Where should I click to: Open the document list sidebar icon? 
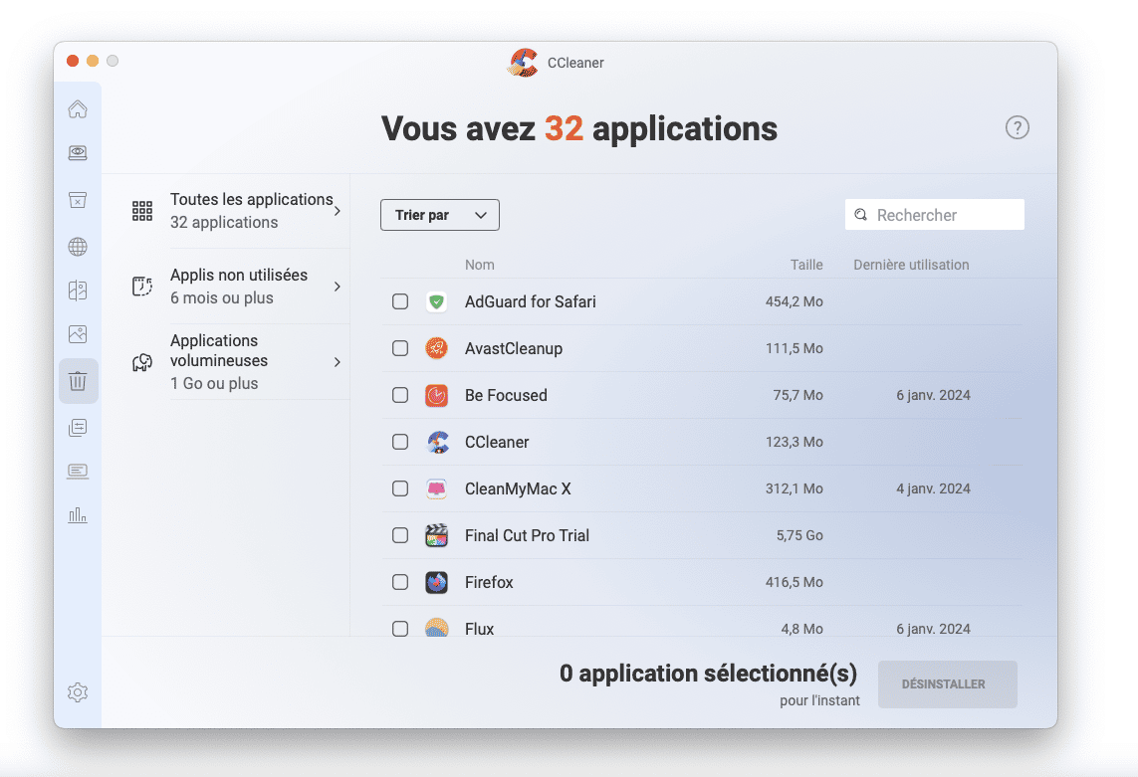point(78,428)
